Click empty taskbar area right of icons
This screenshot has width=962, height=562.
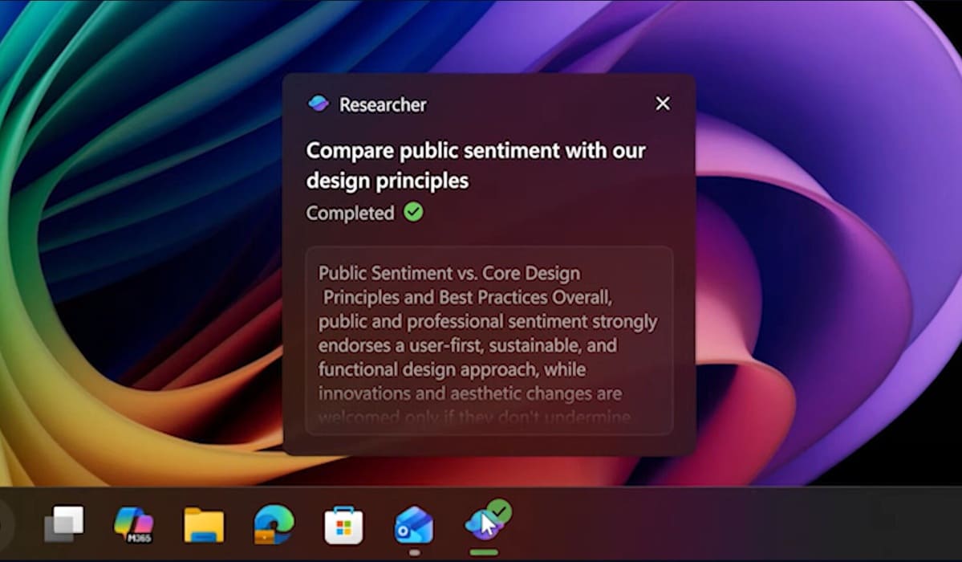722,525
